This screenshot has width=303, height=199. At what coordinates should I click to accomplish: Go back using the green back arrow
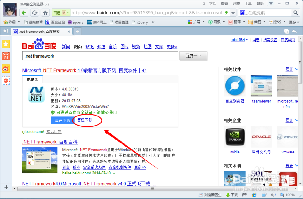[x=24, y=13]
